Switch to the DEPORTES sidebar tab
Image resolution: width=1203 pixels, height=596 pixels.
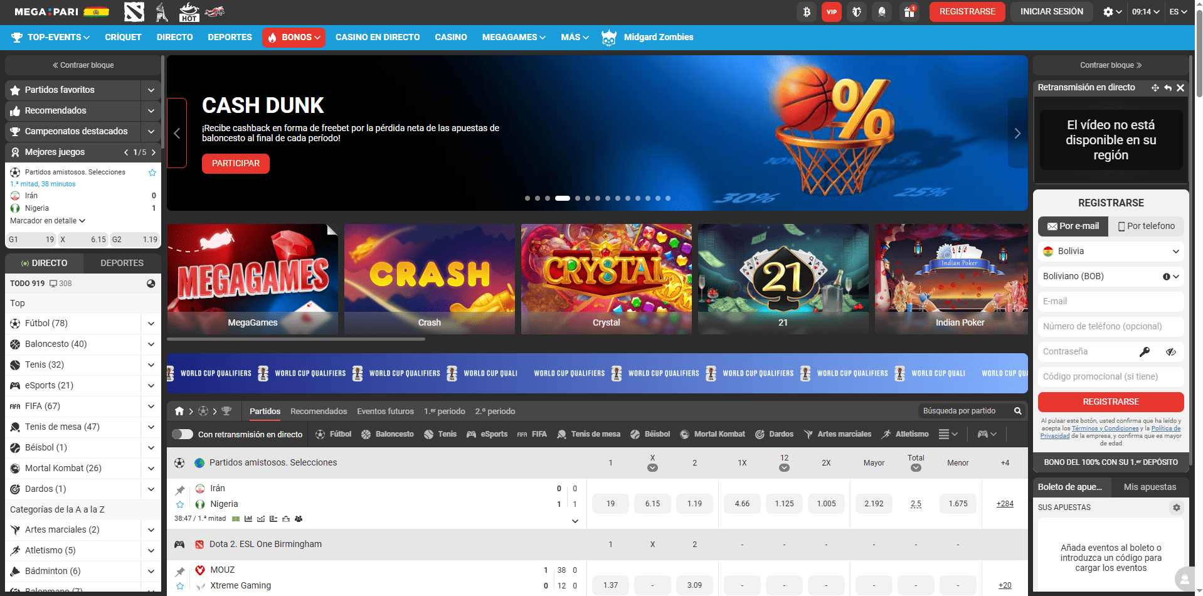[122, 263]
